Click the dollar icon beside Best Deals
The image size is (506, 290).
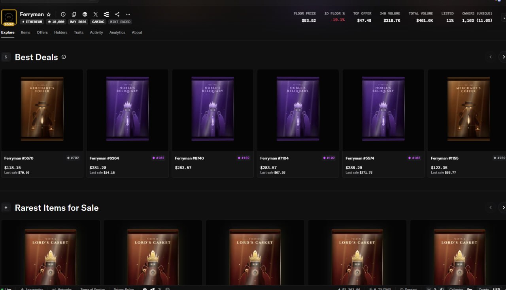click(x=6, y=57)
